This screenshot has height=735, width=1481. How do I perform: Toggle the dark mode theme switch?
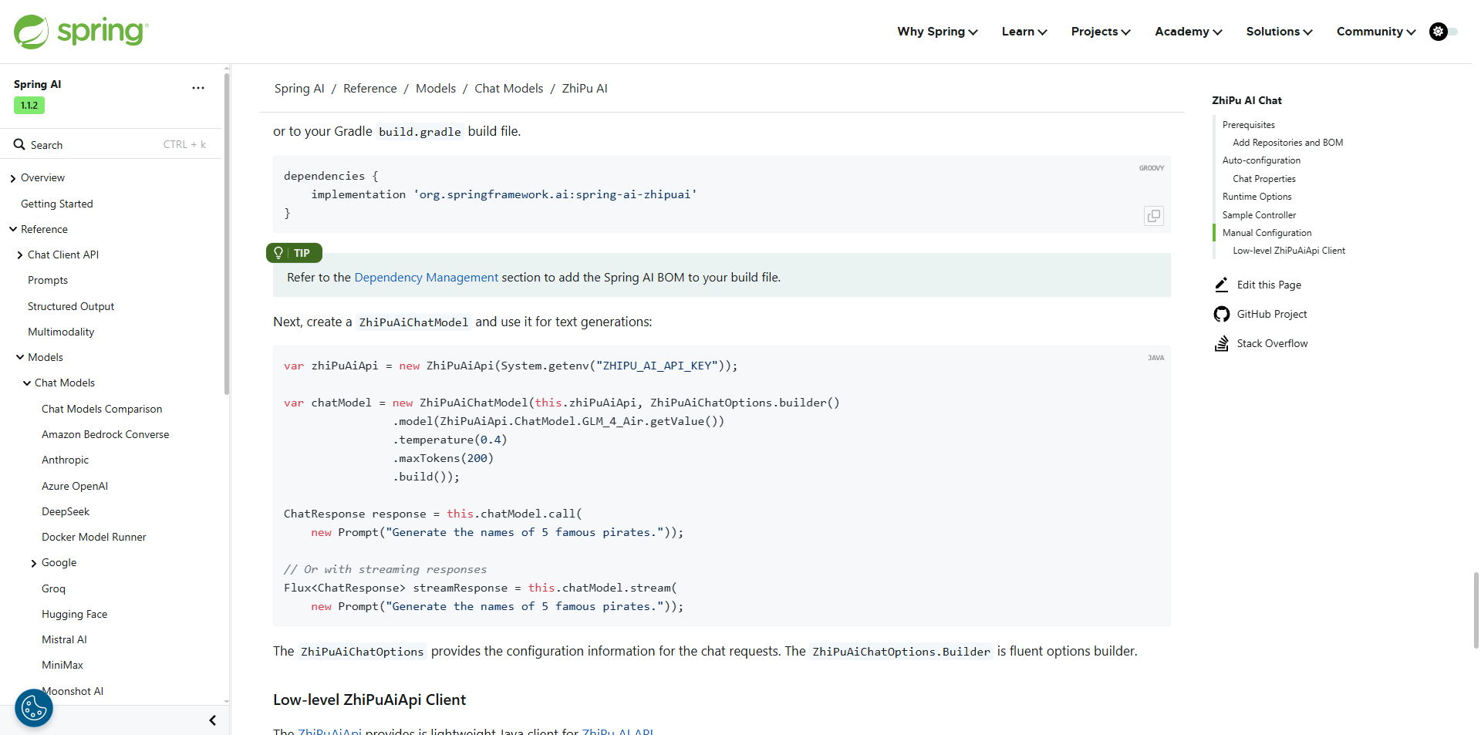[1443, 32]
